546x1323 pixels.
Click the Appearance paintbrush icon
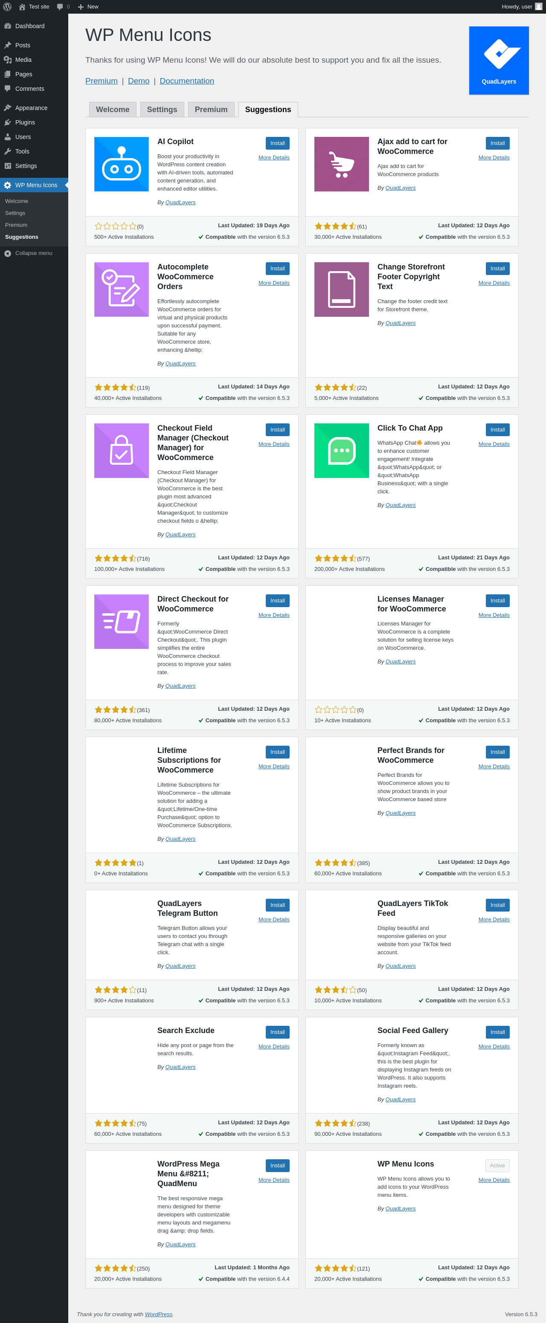coord(8,108)
